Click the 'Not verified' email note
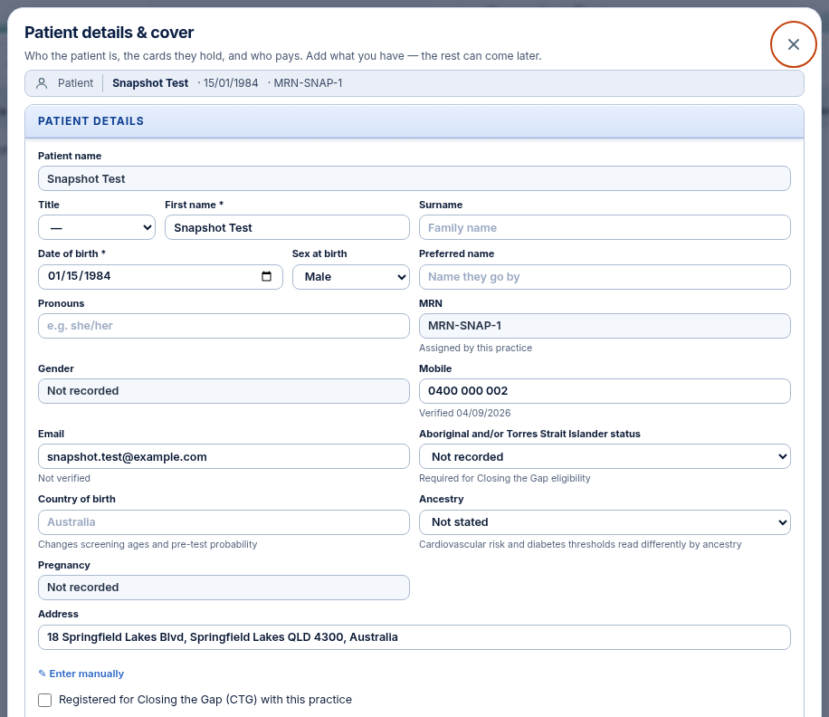The height and width of the screenshot is (717, 829). coord(64,478)
